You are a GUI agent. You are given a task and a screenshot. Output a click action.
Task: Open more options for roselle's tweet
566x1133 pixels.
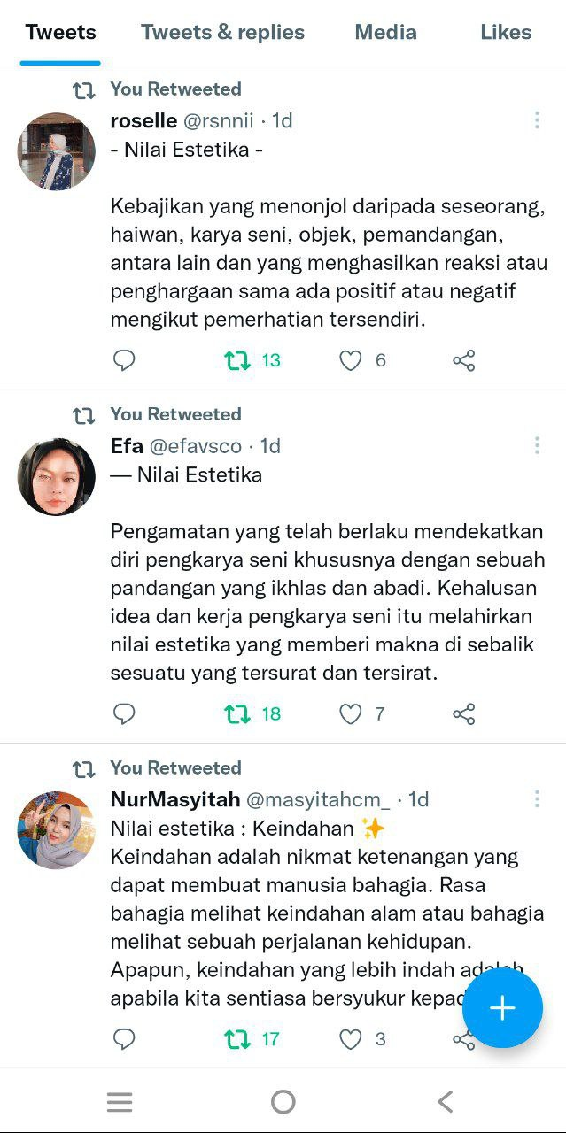click(x=537, y=120)
